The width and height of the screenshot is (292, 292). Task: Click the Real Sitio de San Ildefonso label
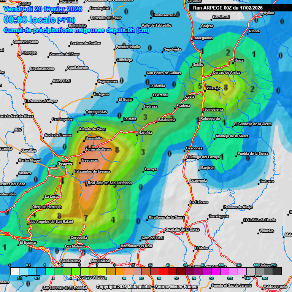click(x=109, y=183)
